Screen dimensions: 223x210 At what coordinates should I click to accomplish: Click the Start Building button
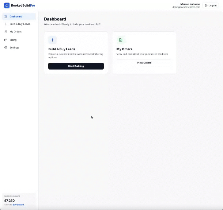(x=76, y=66)
